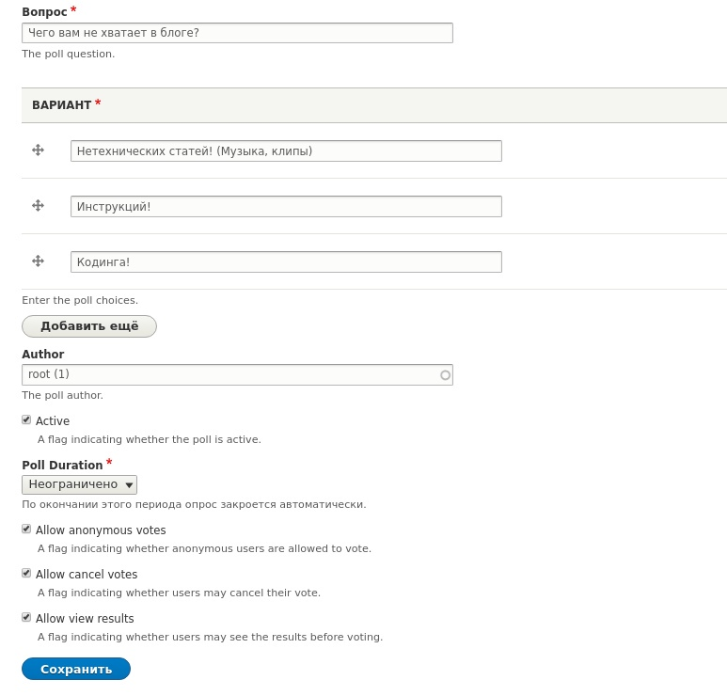Focus the Вопрос question input field
Image resolution: width=727 pixels, height=696 pixels.
pos(237,33)
